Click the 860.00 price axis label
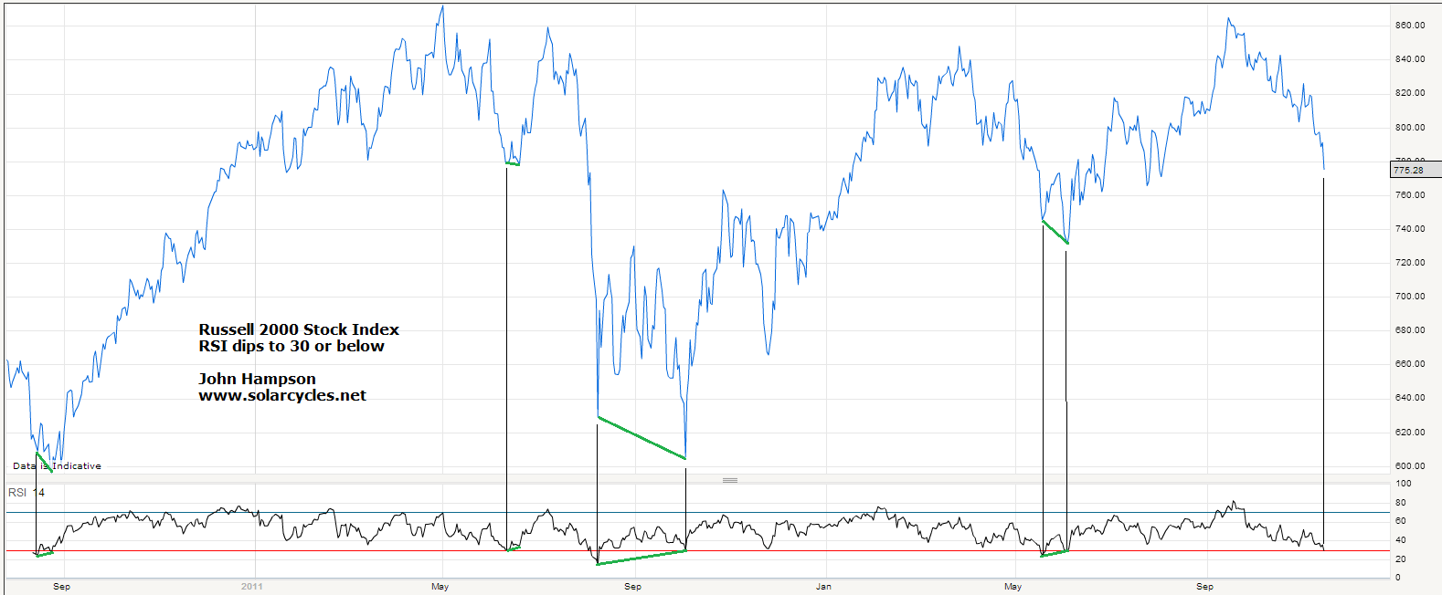Screen dimensions: 1442x595 coord(1409,26)
